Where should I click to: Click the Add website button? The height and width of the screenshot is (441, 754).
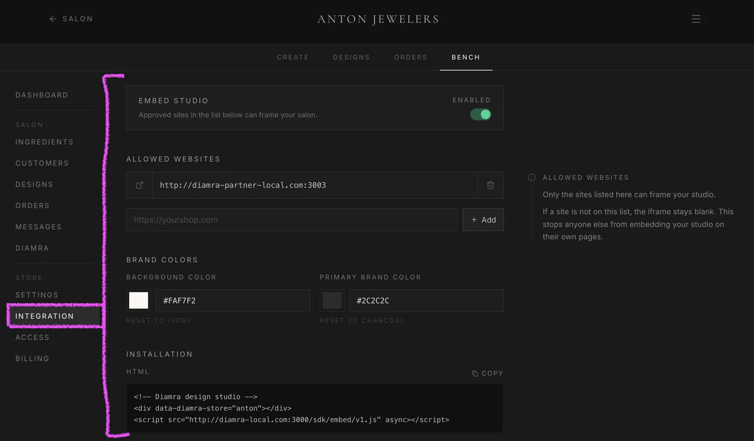point(483,220)
